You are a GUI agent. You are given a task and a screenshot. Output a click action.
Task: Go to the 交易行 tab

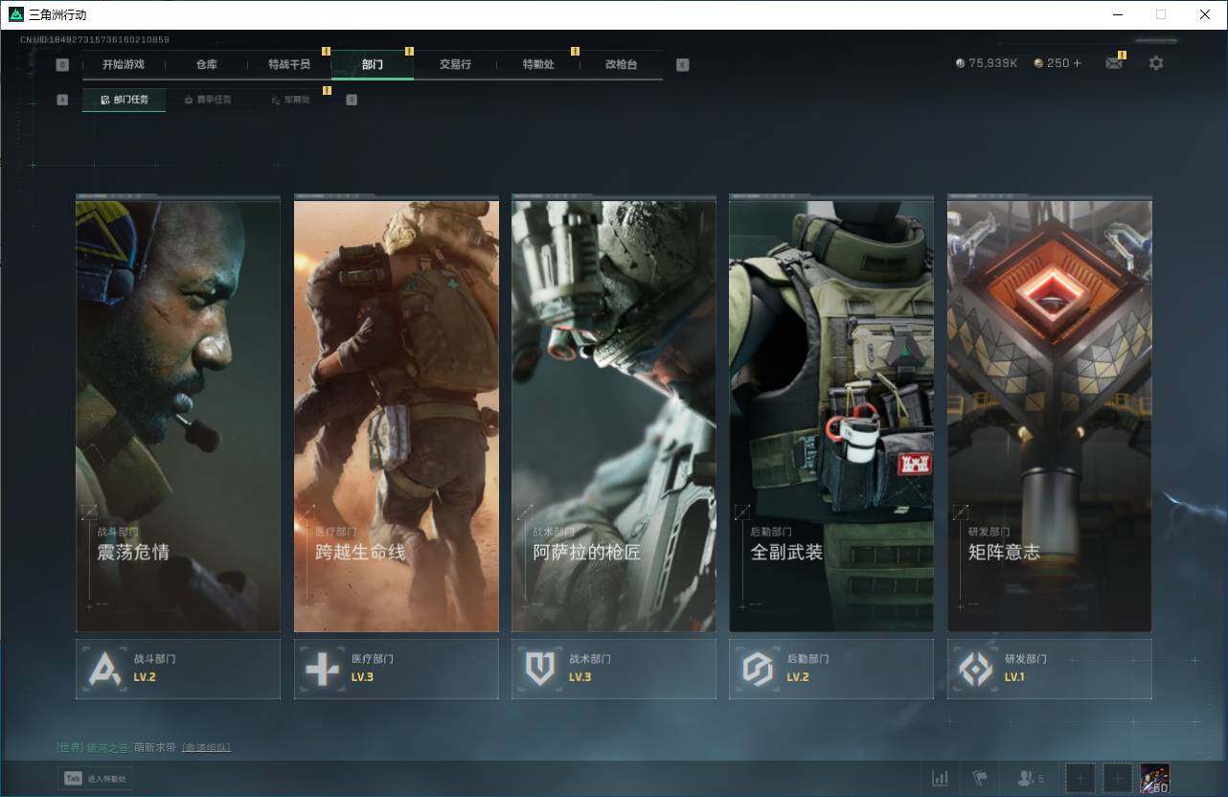tap(455, 64)
